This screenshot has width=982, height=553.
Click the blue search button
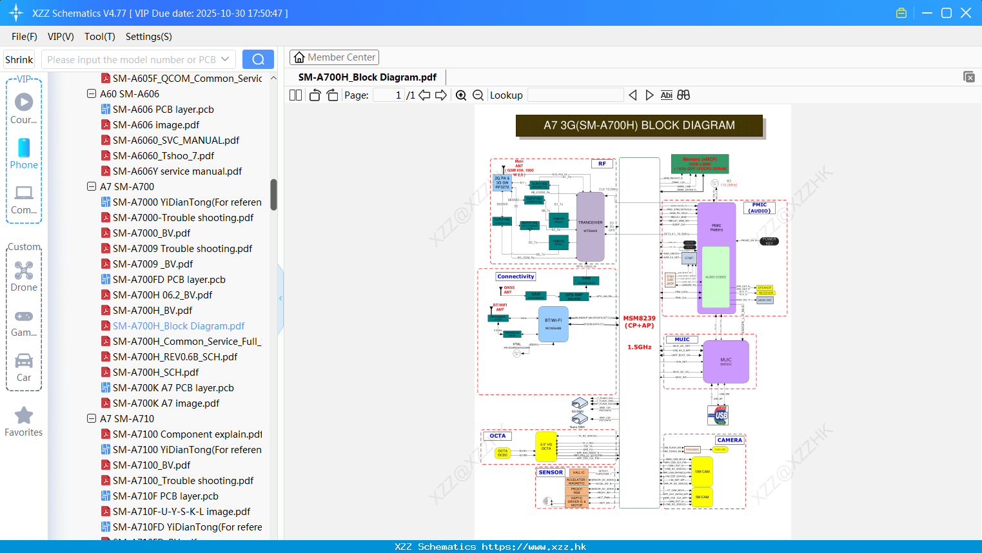pos(258,59)
